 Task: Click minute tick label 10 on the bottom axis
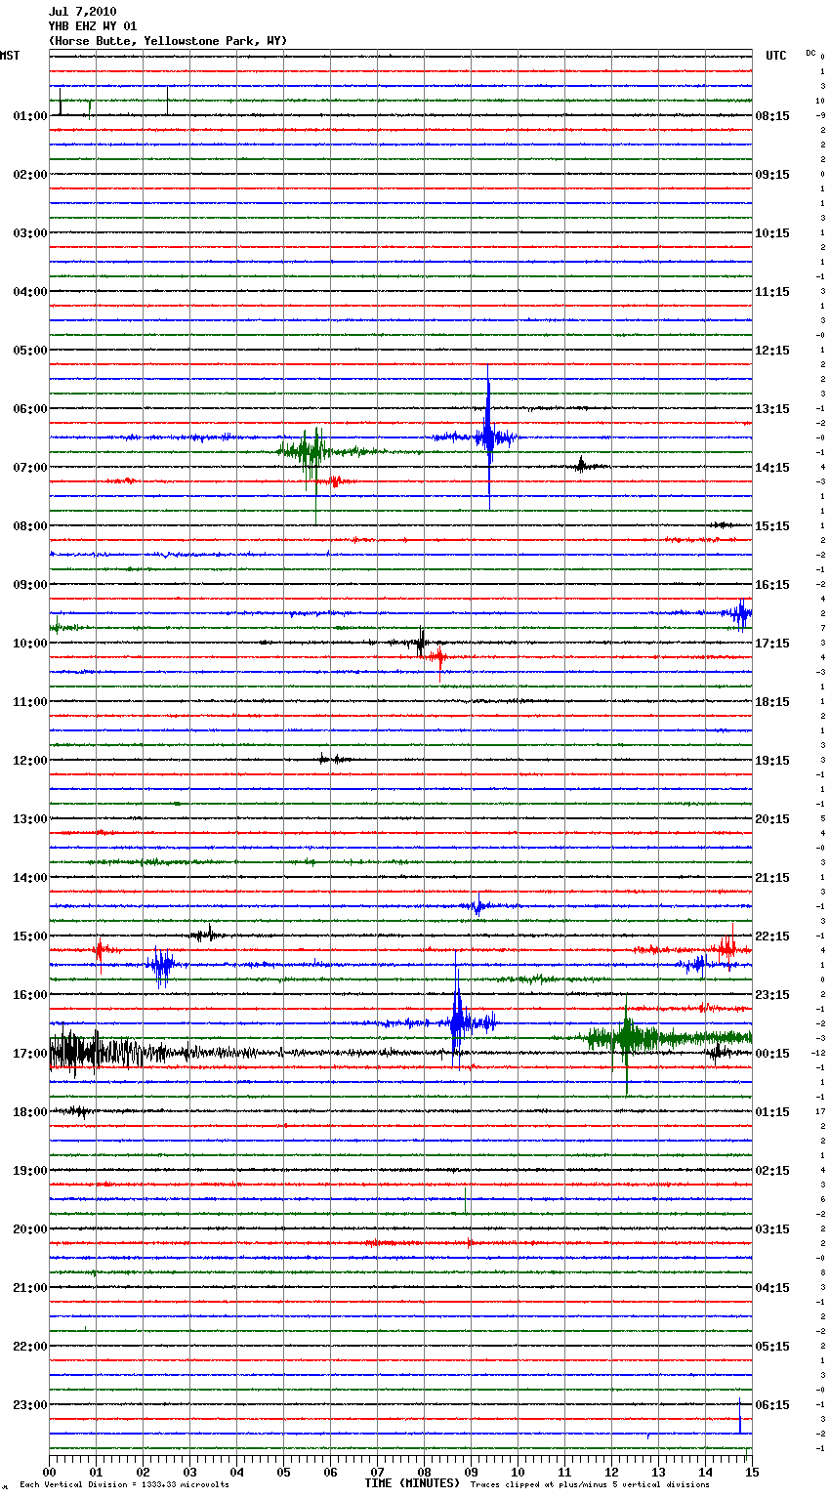[x=519, y=1472]
